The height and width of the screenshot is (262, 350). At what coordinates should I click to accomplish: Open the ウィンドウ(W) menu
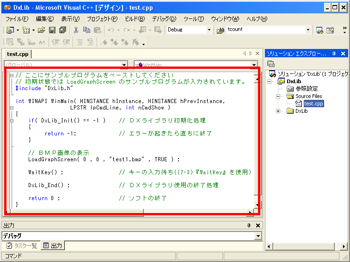(225, 19)
